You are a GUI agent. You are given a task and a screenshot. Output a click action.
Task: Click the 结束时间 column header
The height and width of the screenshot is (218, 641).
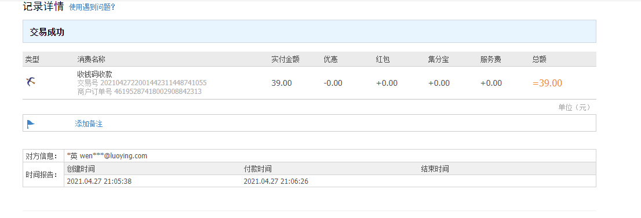[435, 169]
